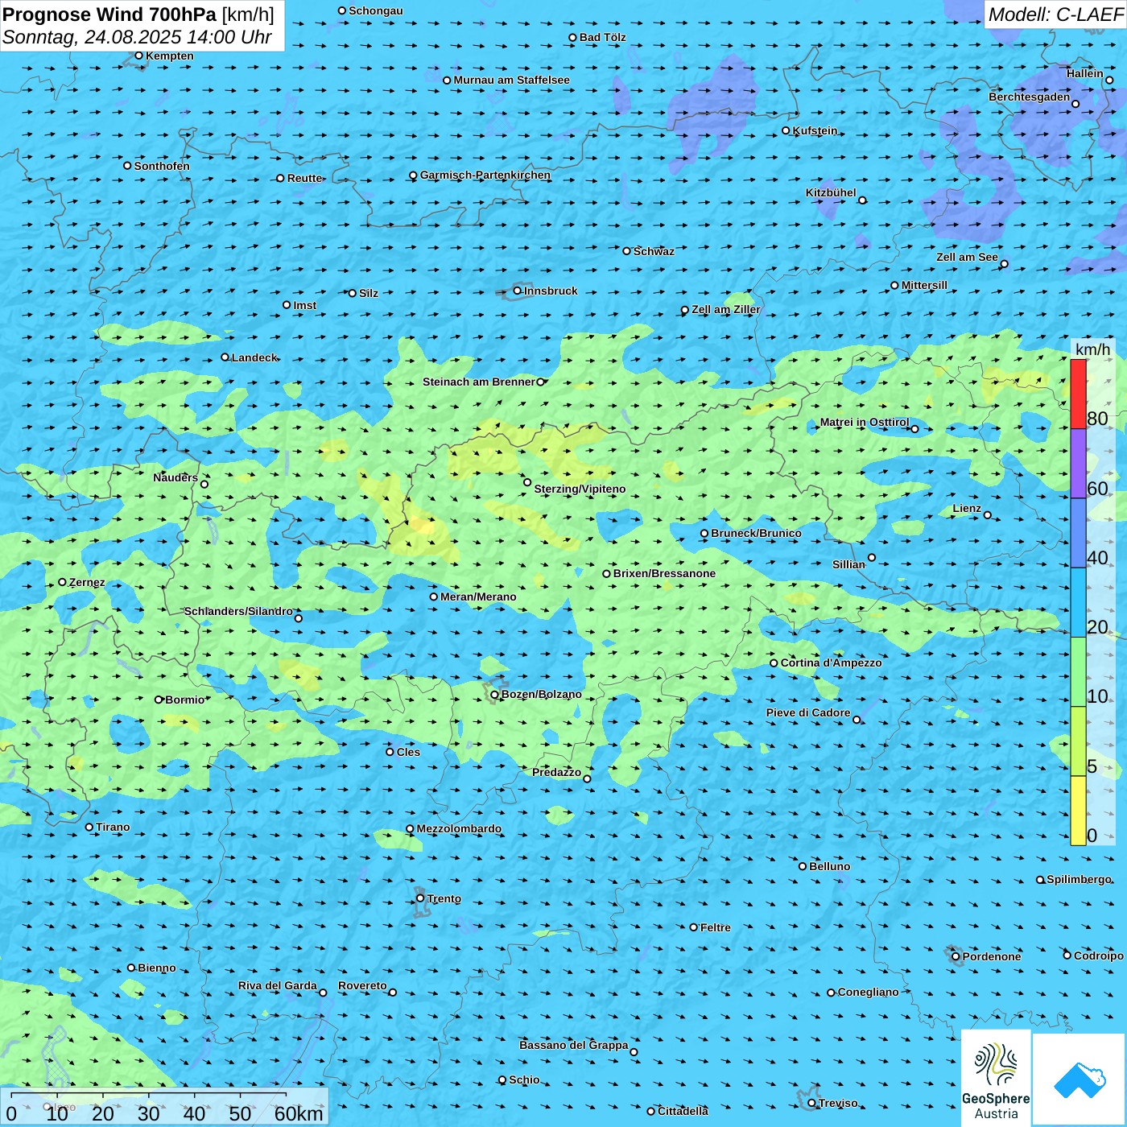Click the Landeck city label
Image resolution: width=1127 pixels, height=1127 pixels.
coord(254,357)
